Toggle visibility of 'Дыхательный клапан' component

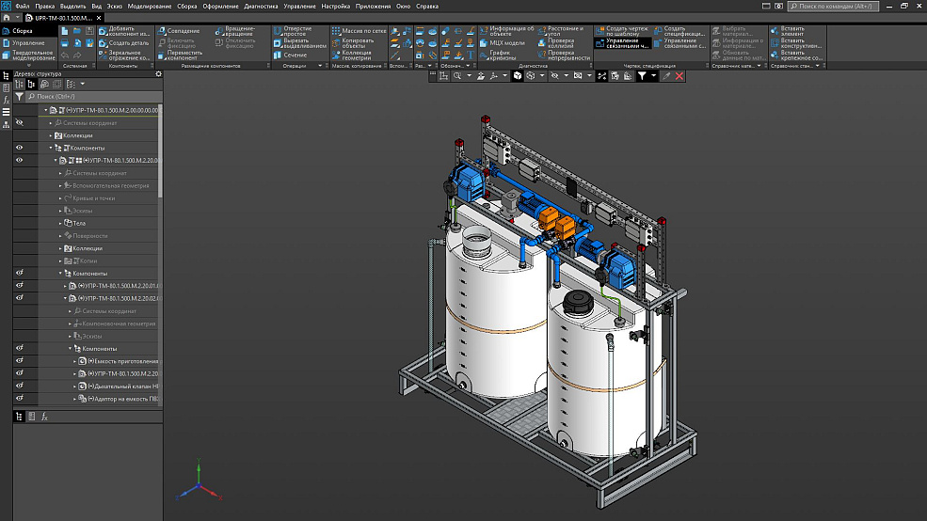20,386
